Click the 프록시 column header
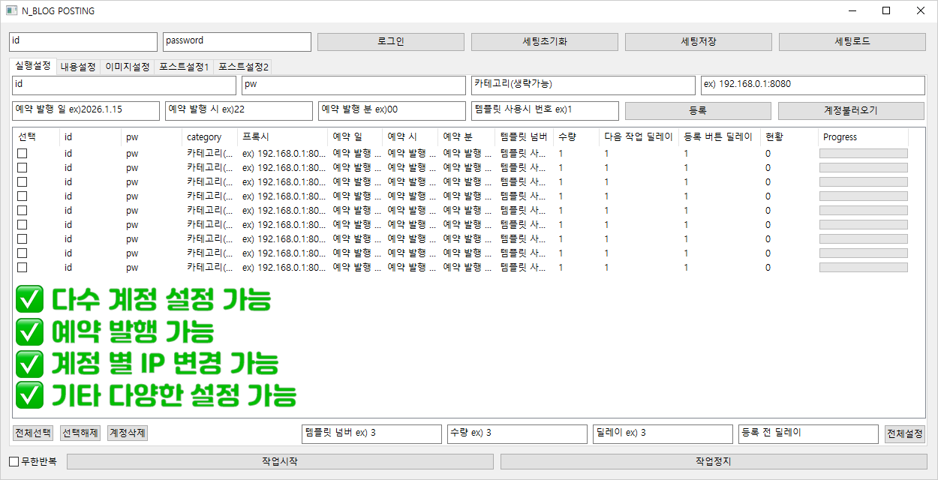This screenshot has width=938, height=480. [x=281, y=137]
